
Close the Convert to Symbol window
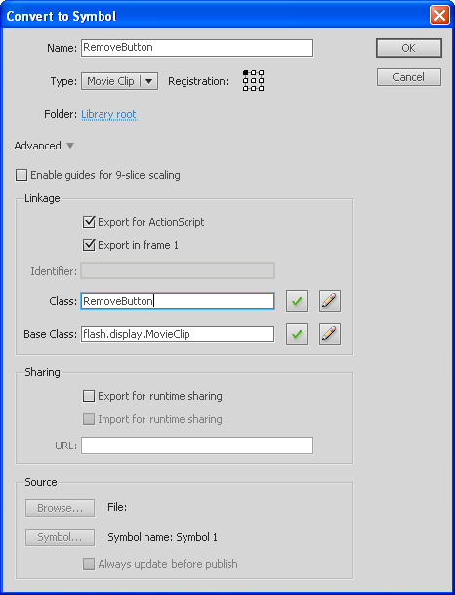click(x=439, y=16)
